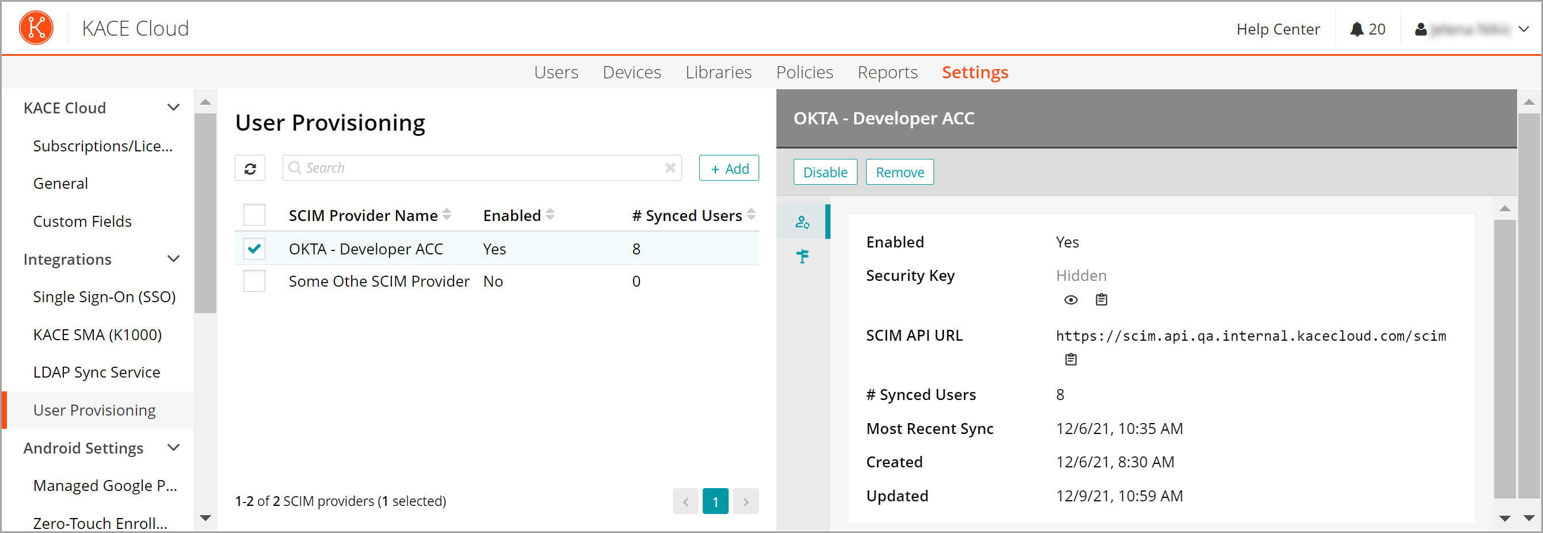
Task: Open Single Sign-On (SSO) settings
Action: click(x=104, y=297)
